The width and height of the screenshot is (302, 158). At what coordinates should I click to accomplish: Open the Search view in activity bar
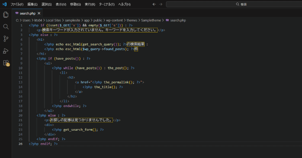tap(6, 26)
